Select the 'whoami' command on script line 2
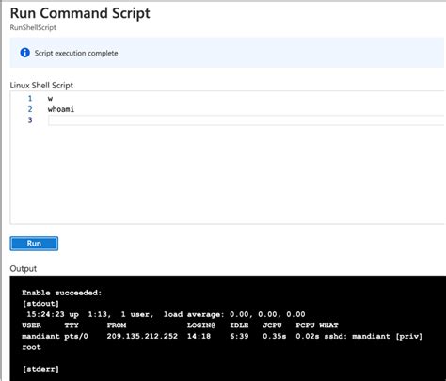Image resolution: width=446 pixels, height=381 pixels. pos(61,109)
